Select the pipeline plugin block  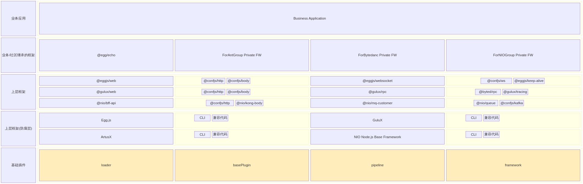click(x=378, y=165)
